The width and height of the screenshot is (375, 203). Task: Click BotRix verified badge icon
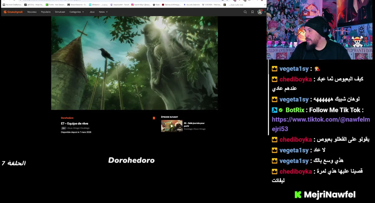pos(280,110)
